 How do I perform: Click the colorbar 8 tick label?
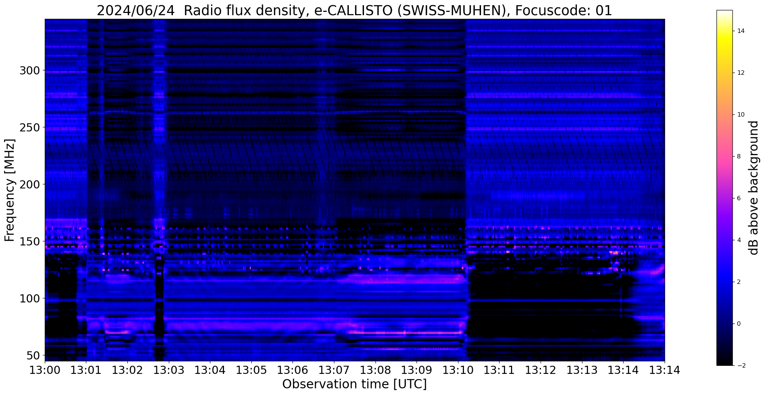[739, 157]
